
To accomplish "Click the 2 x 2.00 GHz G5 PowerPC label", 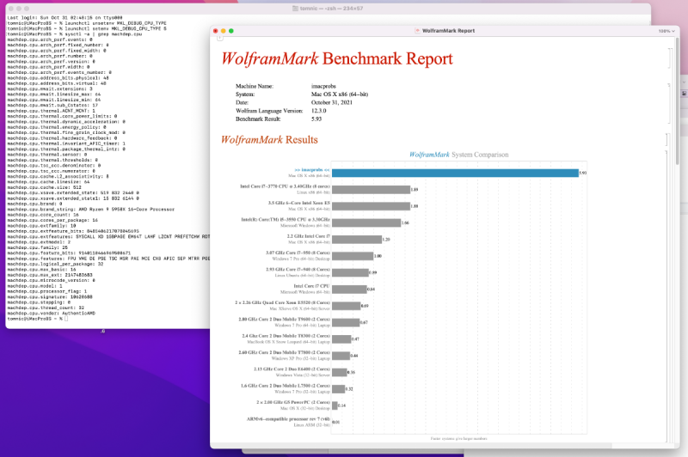I will coord(293,402).
